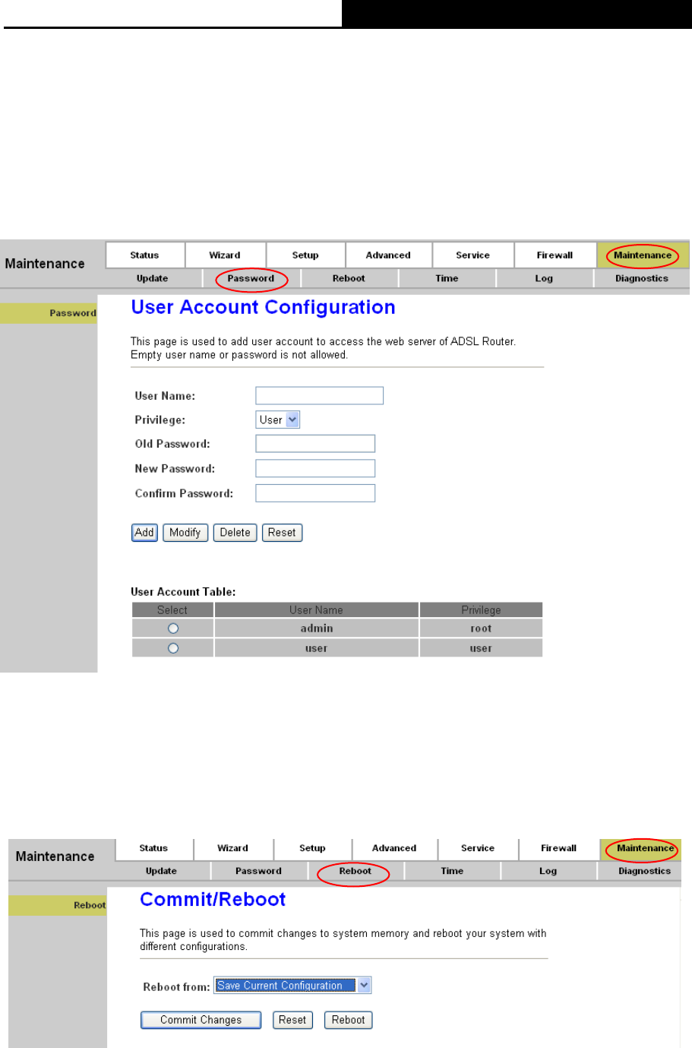Image resolution: width=692 pixels, height=1048 pixels.
Task: Click Reboot button beside the Reset button
Action: [x=349, y=1020]
